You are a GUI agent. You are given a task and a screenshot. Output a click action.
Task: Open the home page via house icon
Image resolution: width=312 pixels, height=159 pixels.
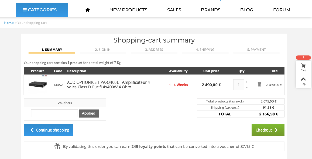point(88,10)
